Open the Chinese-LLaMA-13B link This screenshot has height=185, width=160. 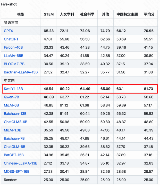21,163
